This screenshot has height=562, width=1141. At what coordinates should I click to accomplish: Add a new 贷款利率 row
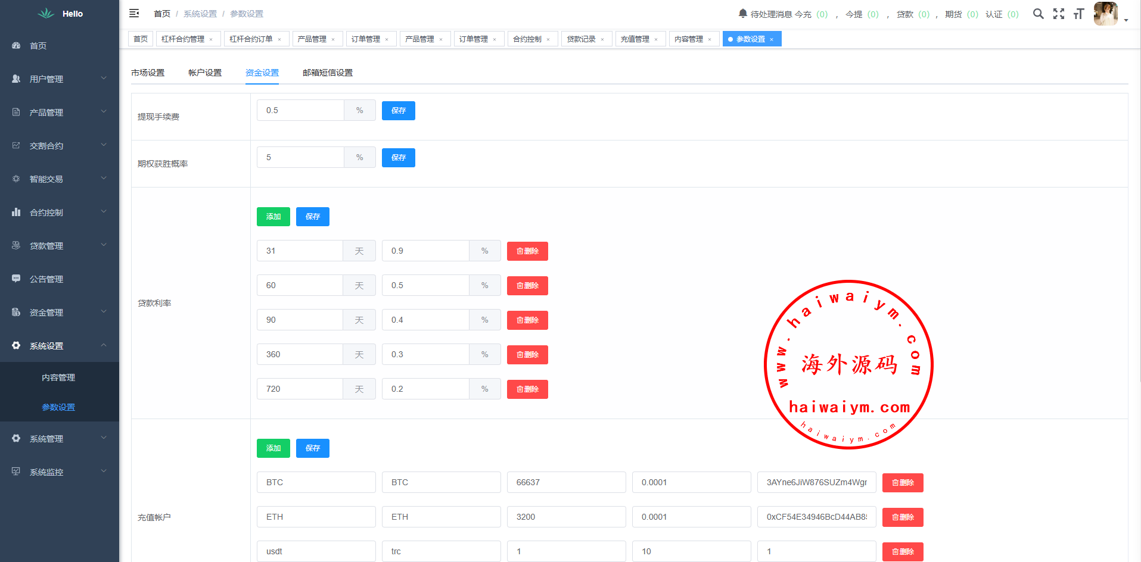(273, 217)
